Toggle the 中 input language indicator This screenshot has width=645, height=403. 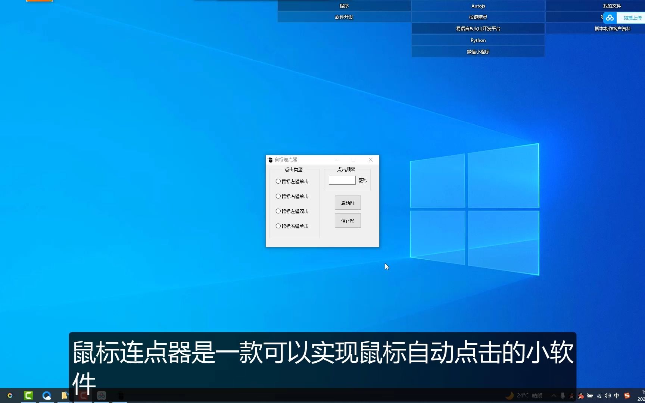pos(617,396)
